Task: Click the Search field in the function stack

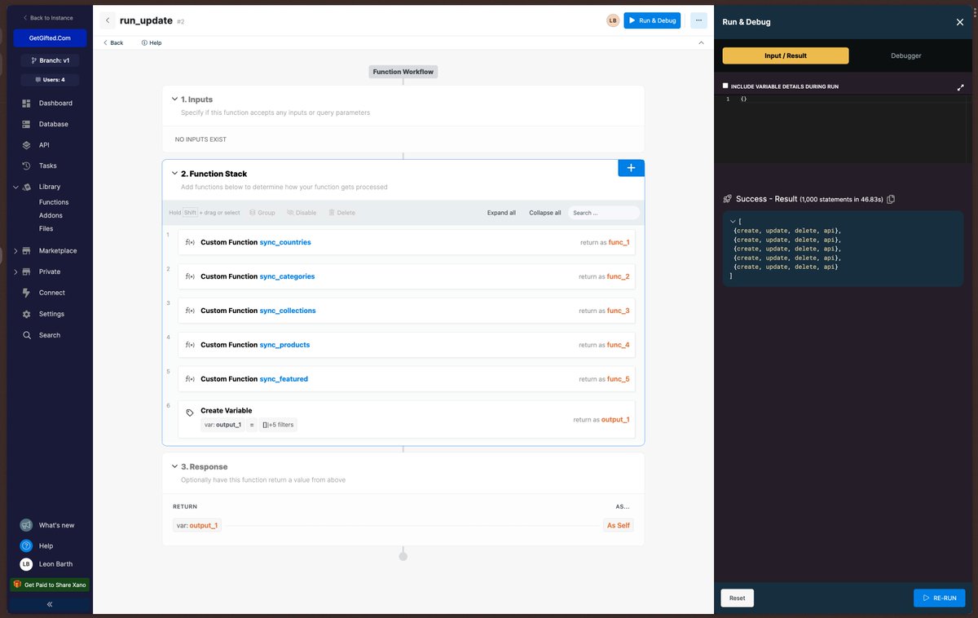Action: tap(603, 212)
